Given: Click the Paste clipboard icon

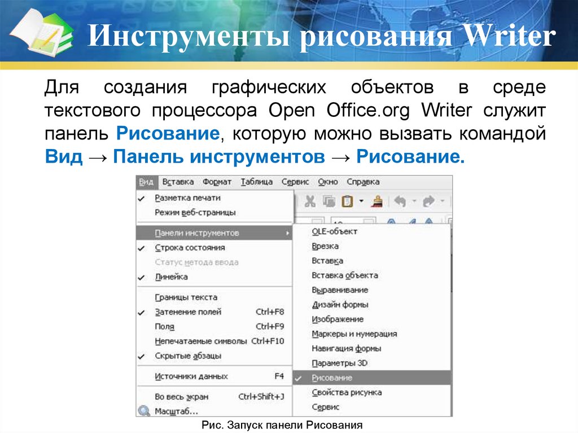Looking at the screenshot, I should [347, 202].
